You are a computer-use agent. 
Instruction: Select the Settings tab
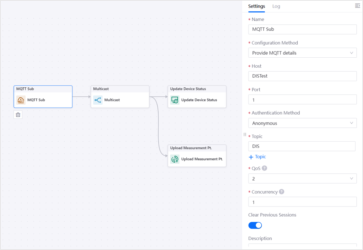[x=257, y=6]
